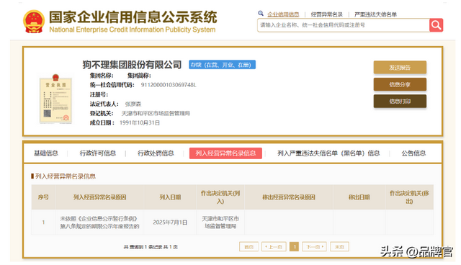
Task: Click the national emblem logo
Action: pyautogui.click(x=34, y=22)
